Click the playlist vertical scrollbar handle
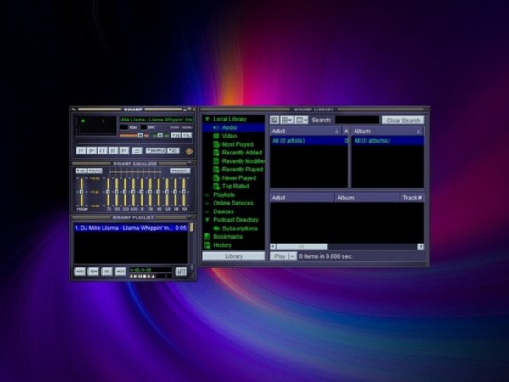 pyautogui.click(x=192, y=227)
